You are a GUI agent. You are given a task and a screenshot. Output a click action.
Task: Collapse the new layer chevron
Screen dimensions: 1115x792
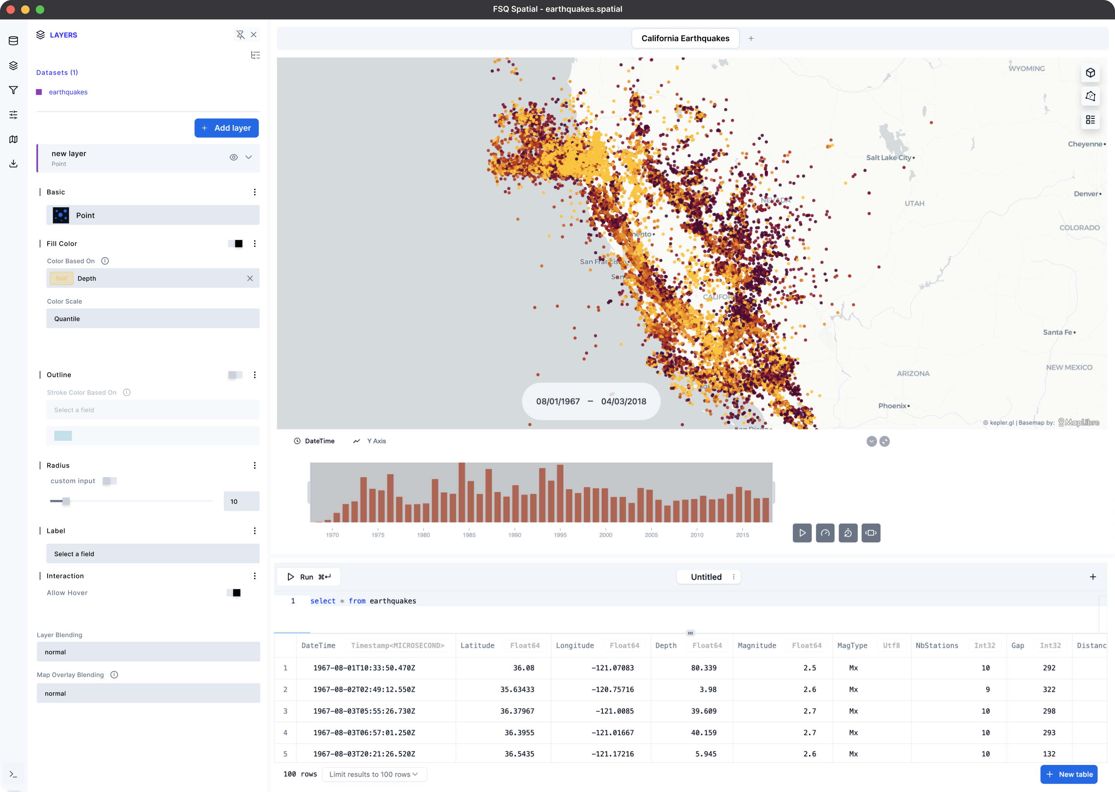click(249, 157)
